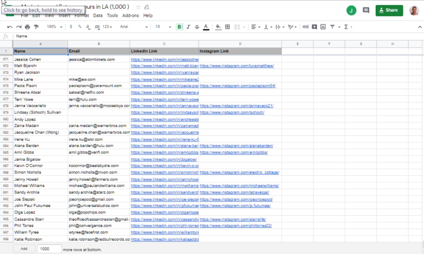Viewport: 424px width, 254px height.
Task: Select the cell olga@popchips.com
Action: point(99,212)
